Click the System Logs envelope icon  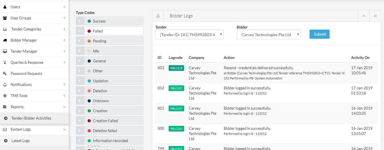[5, 129]
